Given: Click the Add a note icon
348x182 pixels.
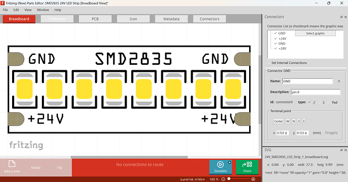Looking at the screenshot, I should (12, 164).
